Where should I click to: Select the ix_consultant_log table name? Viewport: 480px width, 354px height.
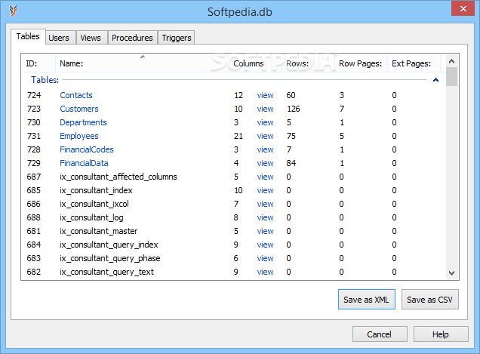[x=91, y=217]
